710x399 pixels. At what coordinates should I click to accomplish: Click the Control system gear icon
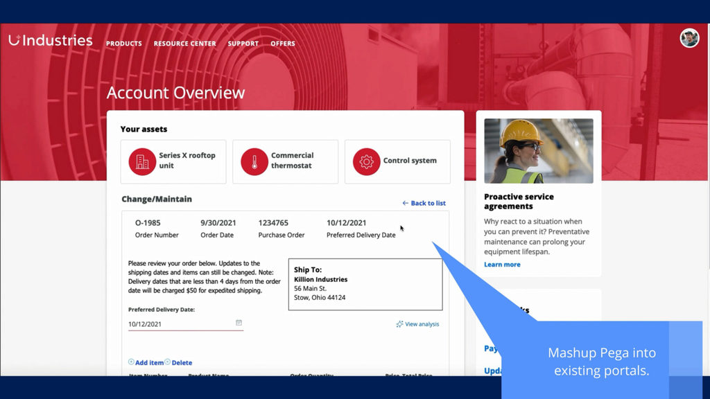[367, 161]
